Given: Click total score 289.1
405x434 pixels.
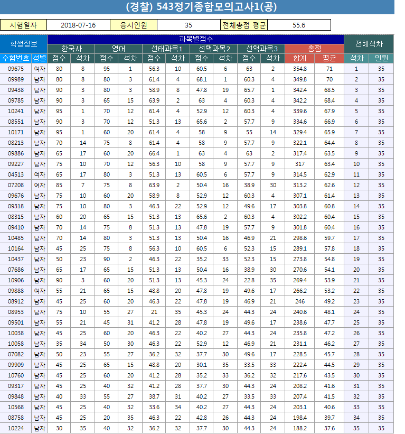Looking at the screenshot, I should tap(300, 248).
